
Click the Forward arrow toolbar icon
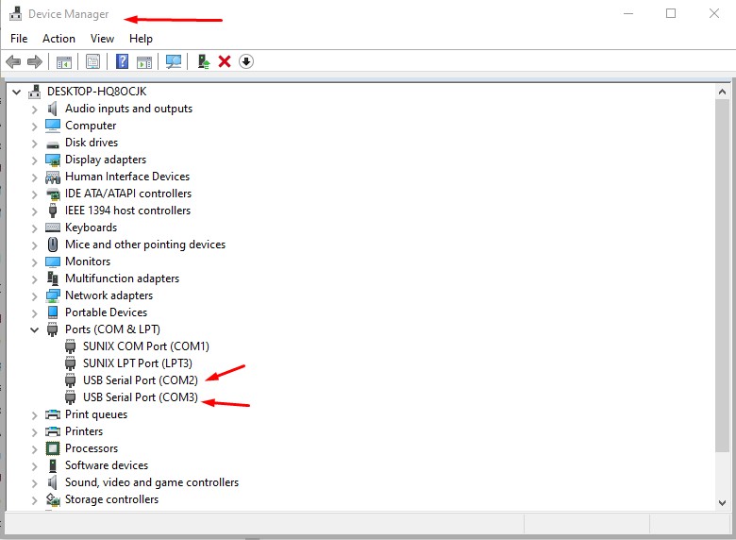(x=35, y=61)
